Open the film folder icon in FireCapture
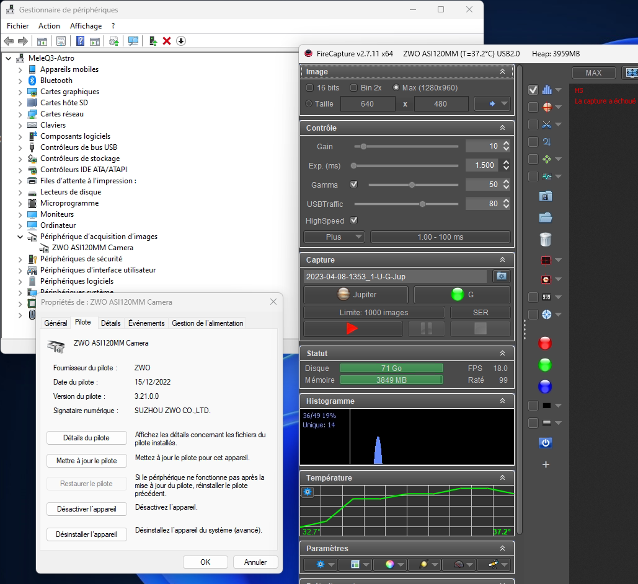Screen dimensions: 638x584 point(546,197)
